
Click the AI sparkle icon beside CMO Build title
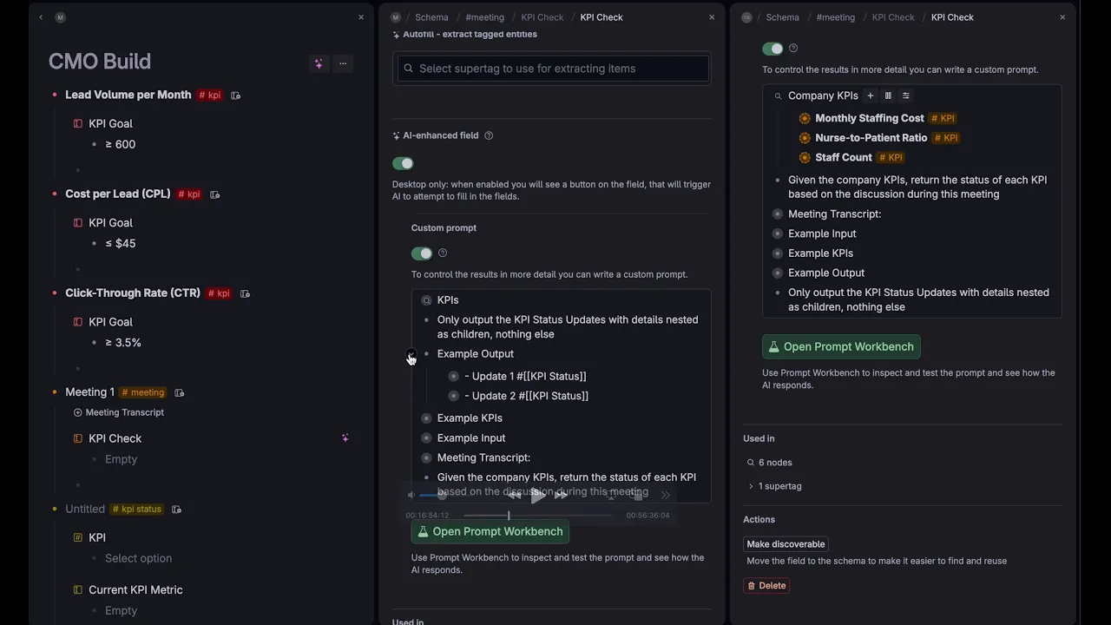click(x=319, y=63)
